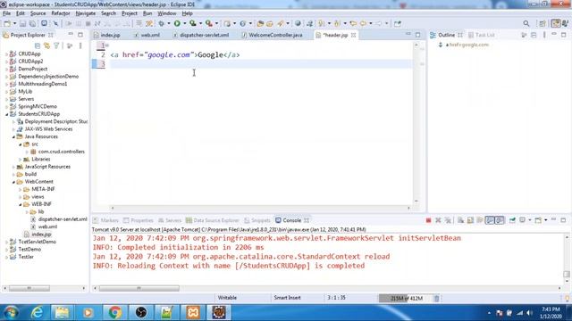Image resolution: width=572 pixels, height=321 pixels.
Task: Open the Refactor menu
Action: (x=61, y=13)
